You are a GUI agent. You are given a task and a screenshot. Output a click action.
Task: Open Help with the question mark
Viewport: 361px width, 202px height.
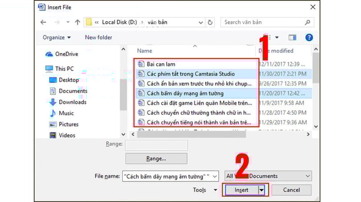309,38
